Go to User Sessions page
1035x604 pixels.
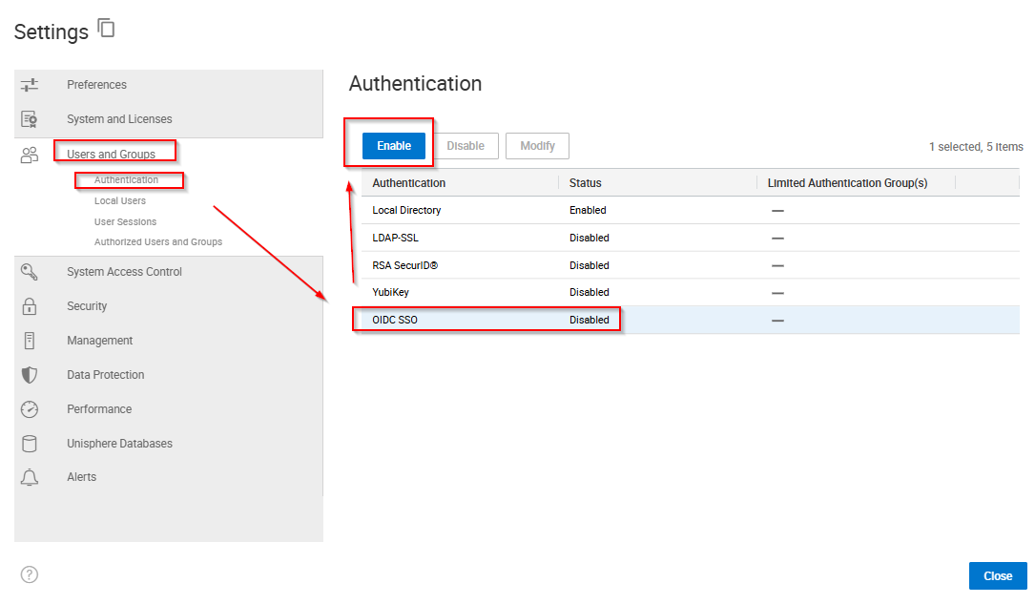click(x=125, y=222)
